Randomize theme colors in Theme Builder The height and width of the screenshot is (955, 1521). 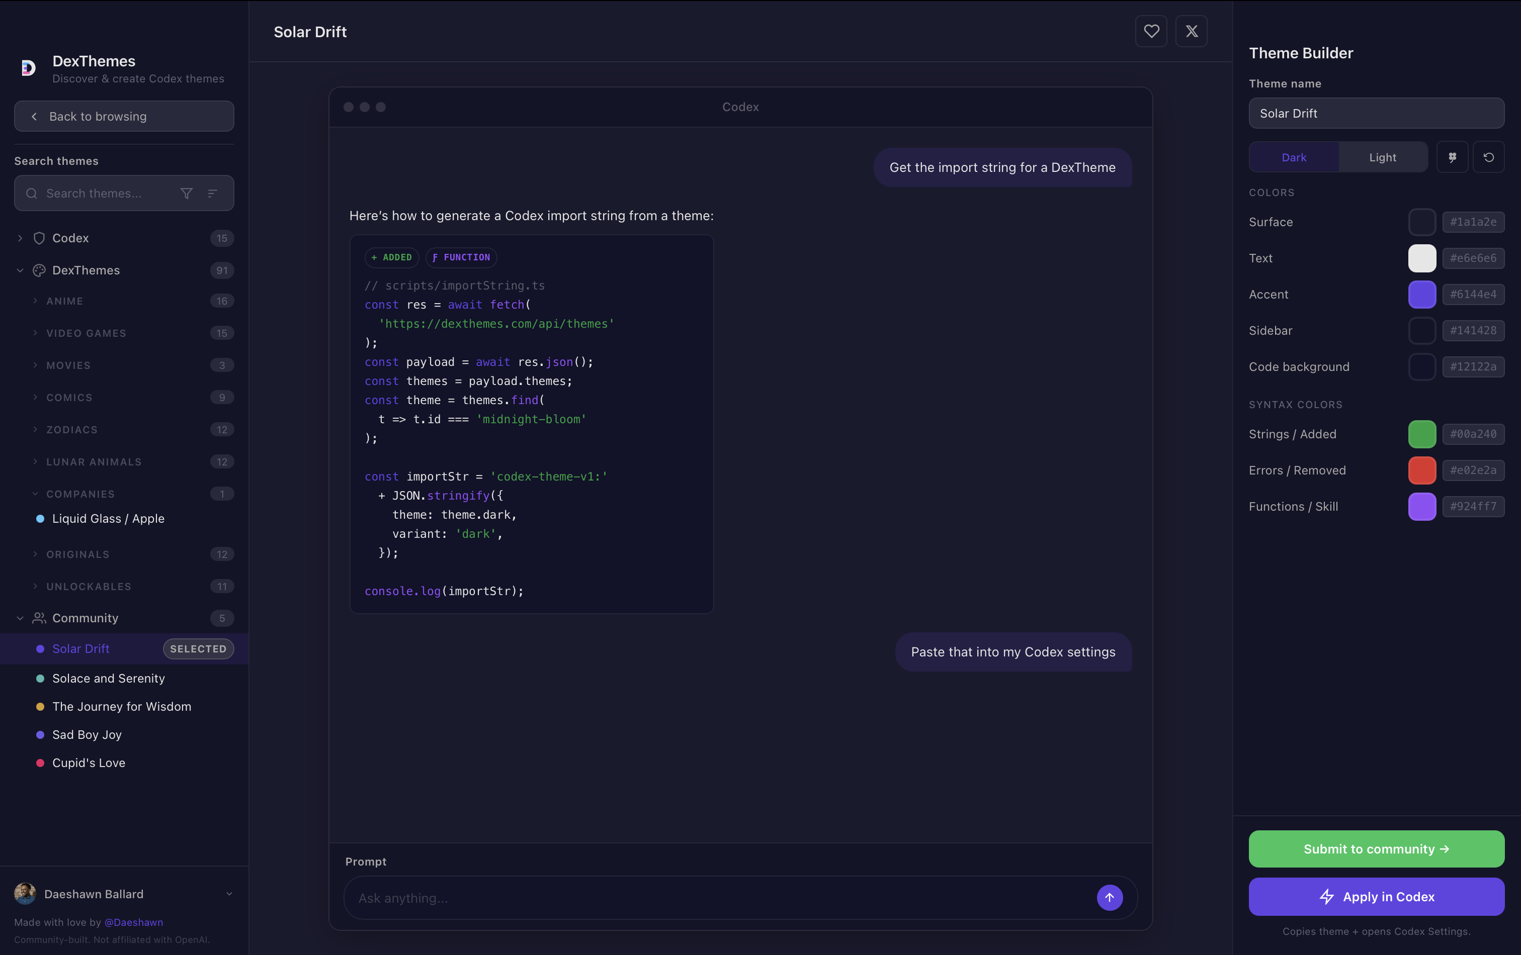tap(1453, 156)
